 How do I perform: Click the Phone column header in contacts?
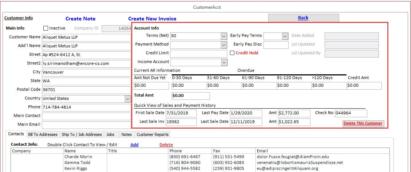tap(190, 151)
